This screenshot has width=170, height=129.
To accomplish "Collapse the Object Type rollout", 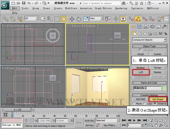I will coord(149,46).
